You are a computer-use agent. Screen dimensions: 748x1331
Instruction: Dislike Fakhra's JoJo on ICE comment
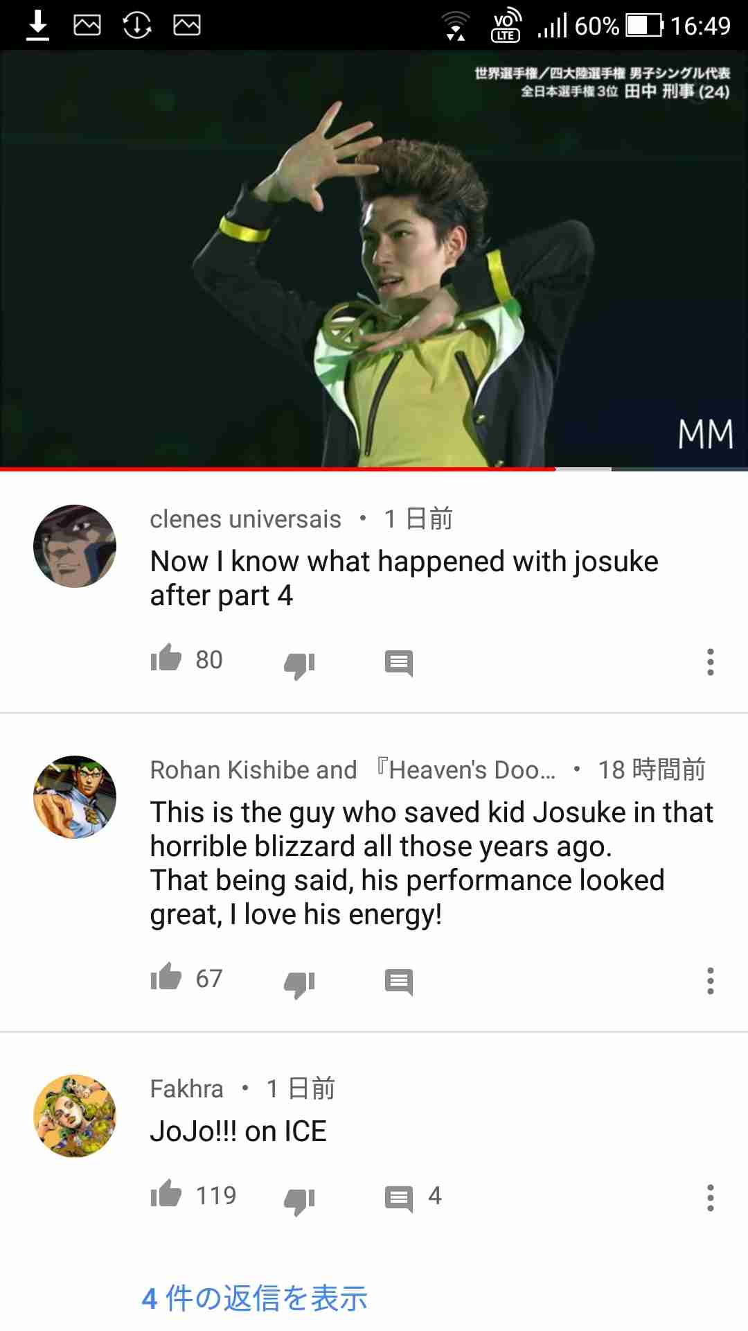tap(299, 1201)
